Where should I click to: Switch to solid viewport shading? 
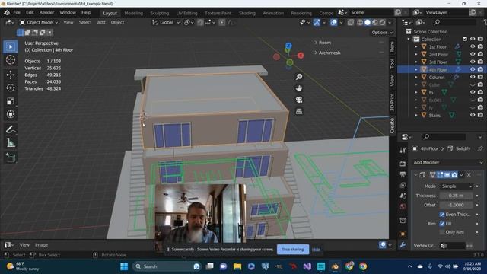368,22
